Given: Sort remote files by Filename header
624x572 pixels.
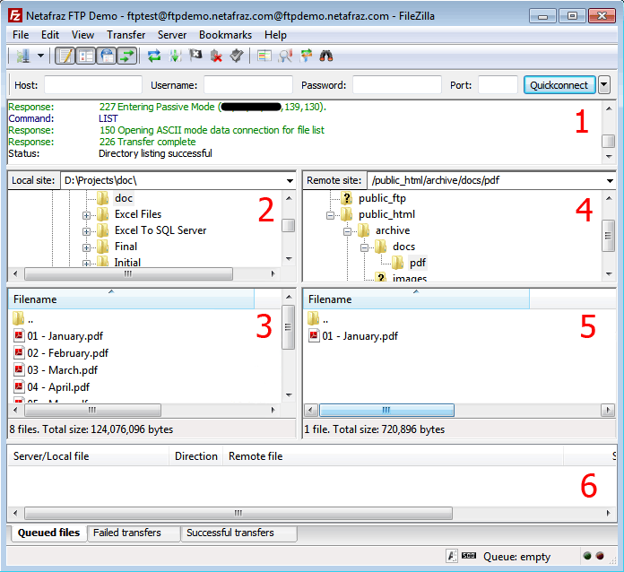Looking at the screenshot, I should [416, 299].
